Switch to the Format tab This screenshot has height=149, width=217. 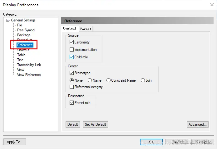click(x=86, y=29)
